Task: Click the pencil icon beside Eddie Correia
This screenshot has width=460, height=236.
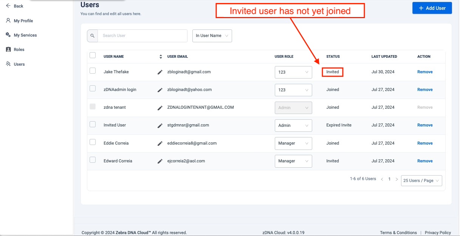Action: [160, 143]
